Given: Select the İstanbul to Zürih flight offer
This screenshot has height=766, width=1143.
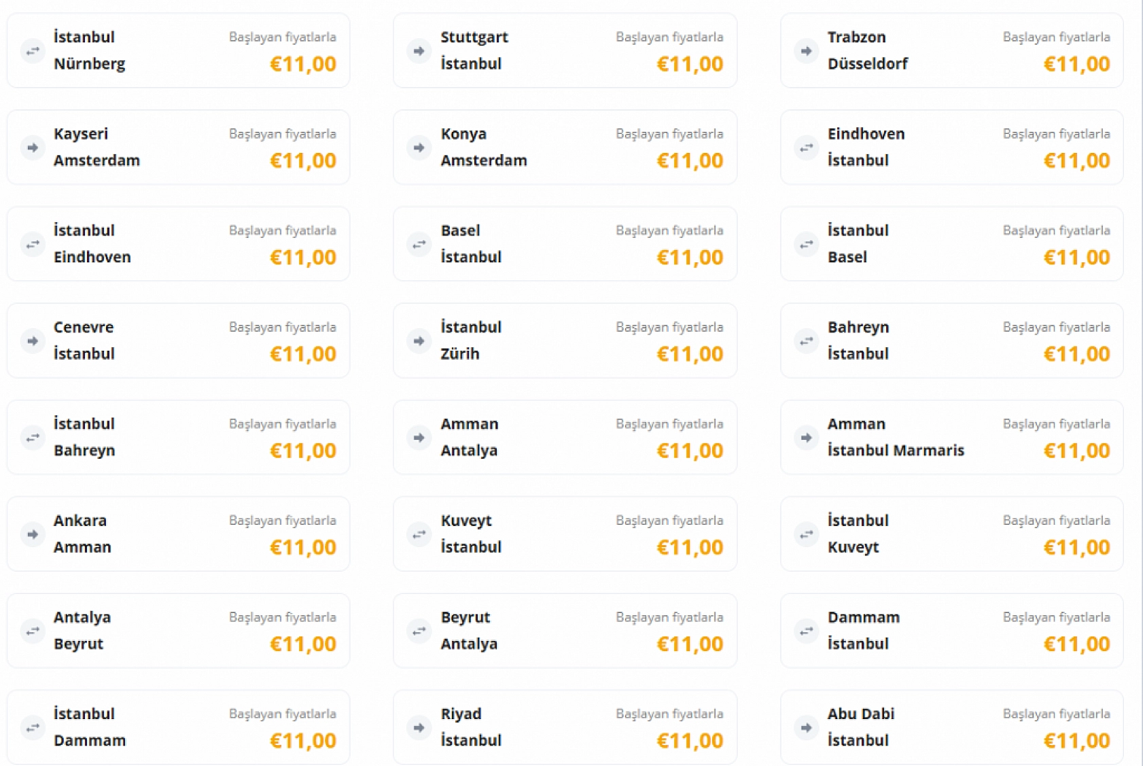Looking at the screenshot, I should click(565, 341).
